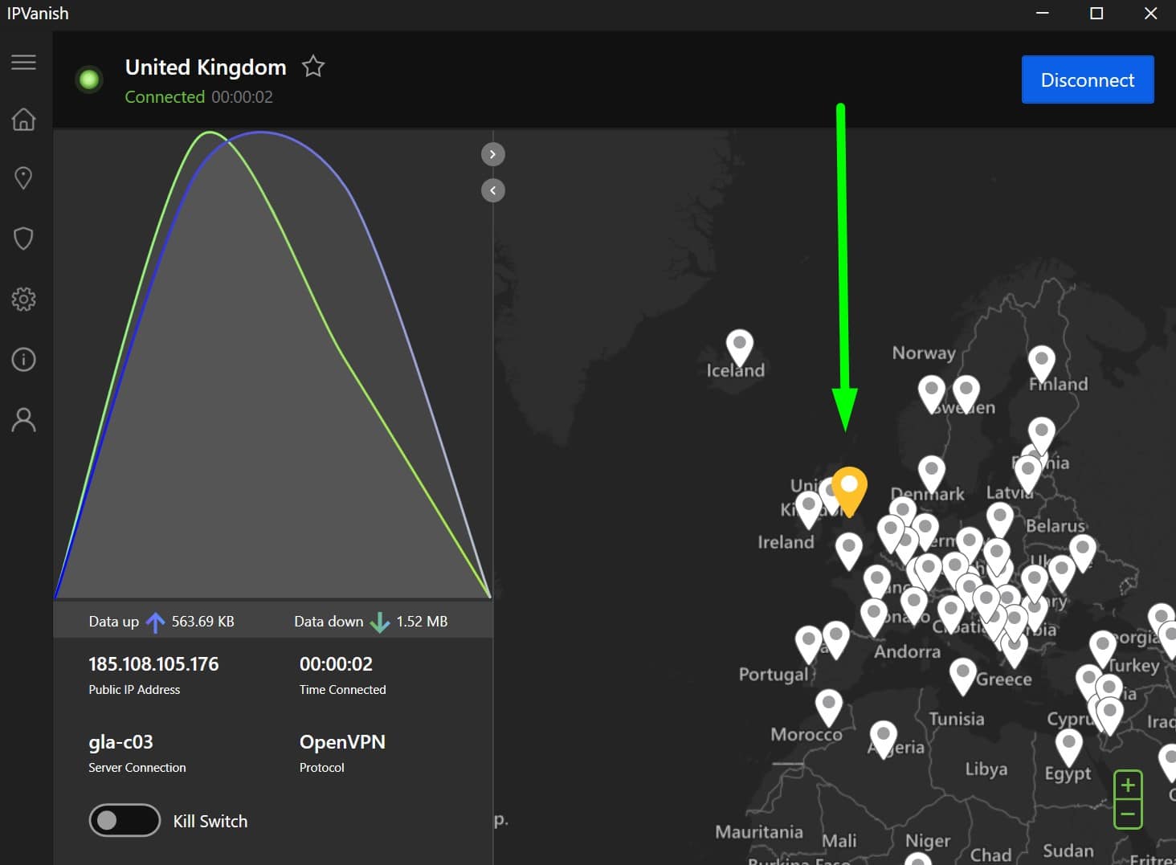Open Settings gear icon
This screenshot has height=865, width=1176.
tap(23, 299)
